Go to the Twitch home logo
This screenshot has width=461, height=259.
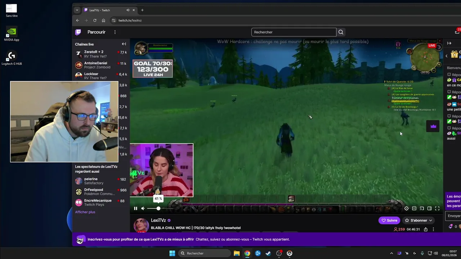(78, 32)
